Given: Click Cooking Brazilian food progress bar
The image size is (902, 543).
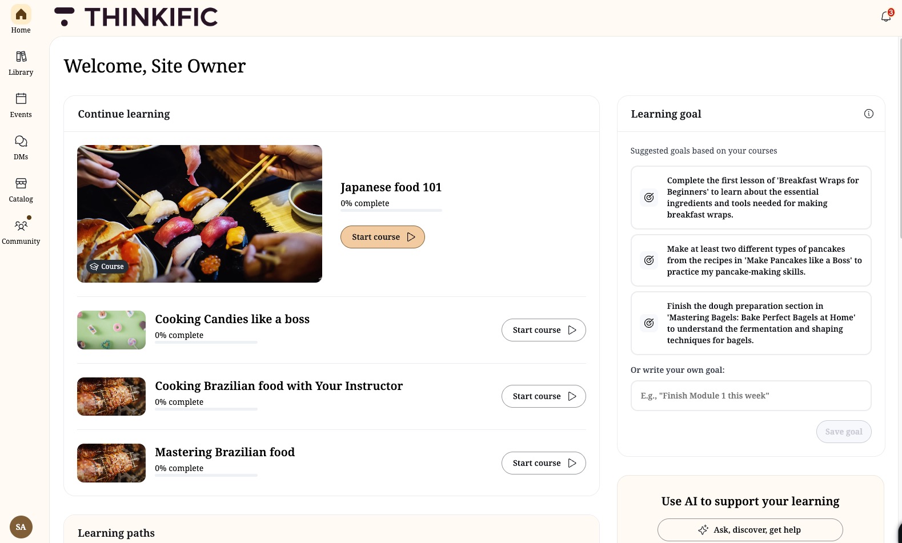Looking at the screenshot, I should [206, 409].
